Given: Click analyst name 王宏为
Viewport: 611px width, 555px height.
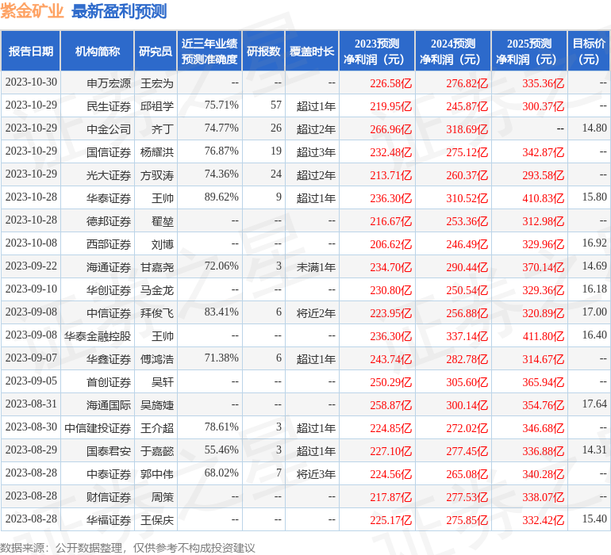Looking at the screenshot, I should 157,83.
